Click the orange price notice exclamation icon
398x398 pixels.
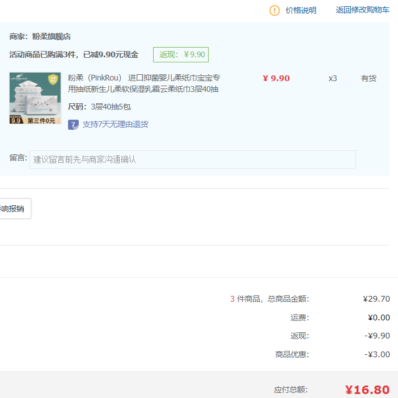coord(274,10)
